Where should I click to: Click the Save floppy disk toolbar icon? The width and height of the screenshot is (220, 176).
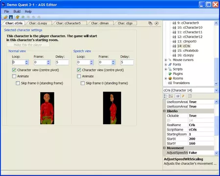coord(11,17)
